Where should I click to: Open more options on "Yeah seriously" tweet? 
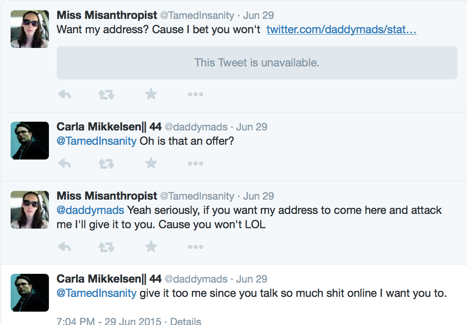point(195,247)
